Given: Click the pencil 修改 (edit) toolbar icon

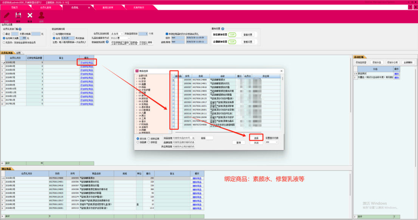Looking at the screenshot, I should 6,16.
